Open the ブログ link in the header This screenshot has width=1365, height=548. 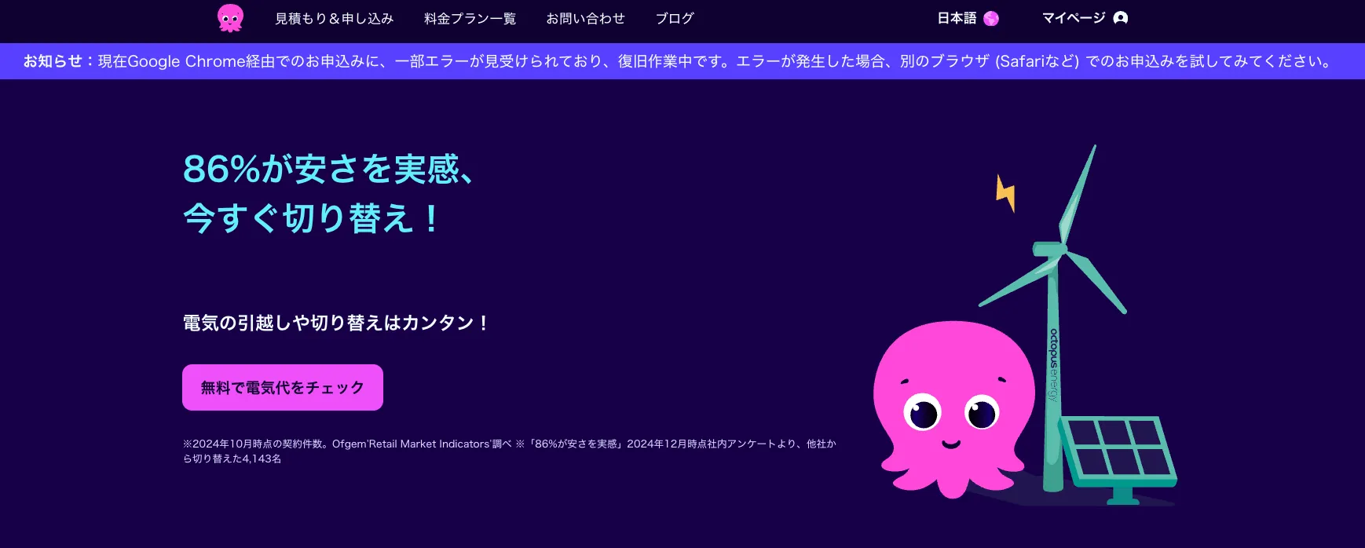pos(675,18)
